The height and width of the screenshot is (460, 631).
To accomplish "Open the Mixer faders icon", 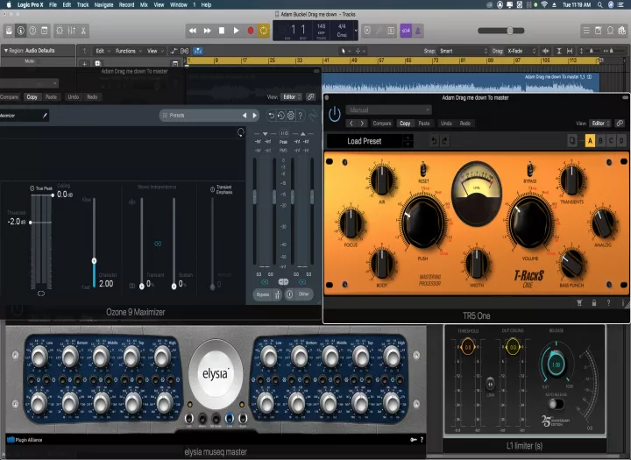I will (x=72, y=31).
